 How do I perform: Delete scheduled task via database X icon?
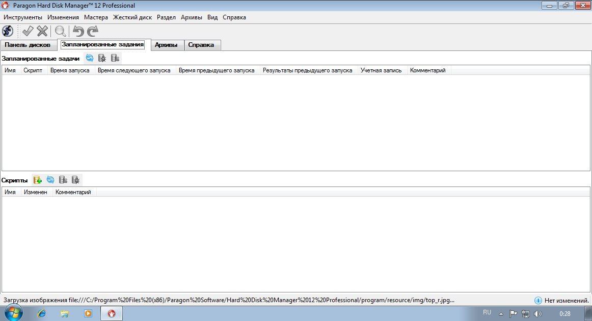point(115,58)
